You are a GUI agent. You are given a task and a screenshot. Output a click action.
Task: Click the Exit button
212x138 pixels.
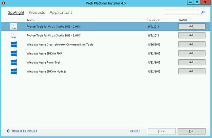click(x=191, y=131)
